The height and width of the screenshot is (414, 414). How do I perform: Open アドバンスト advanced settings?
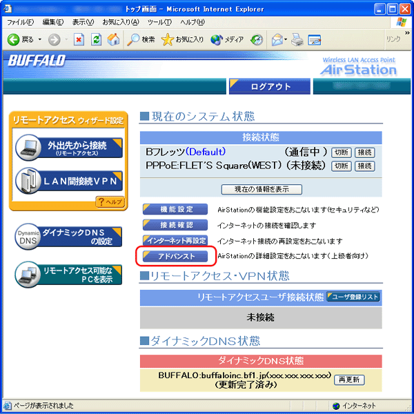click(175, 256)
